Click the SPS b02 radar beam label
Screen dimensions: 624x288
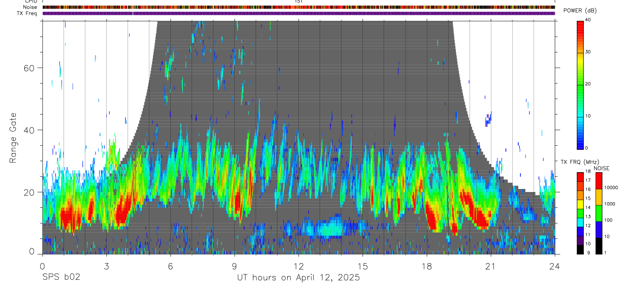pos(61,277)
